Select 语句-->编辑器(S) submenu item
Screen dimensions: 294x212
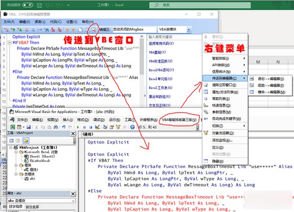pyautogui.click(x=270, y=79)
